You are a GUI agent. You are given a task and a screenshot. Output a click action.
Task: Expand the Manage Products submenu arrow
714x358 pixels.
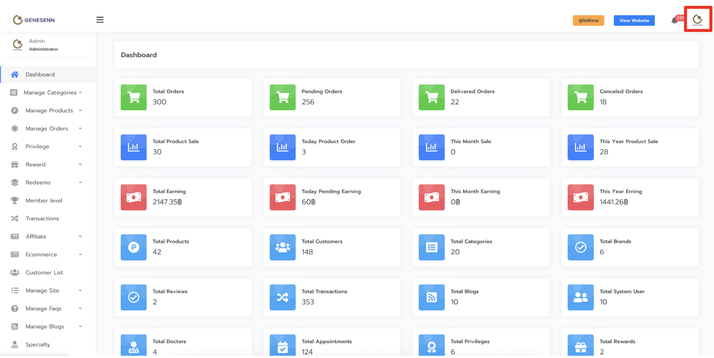[80, 110]
